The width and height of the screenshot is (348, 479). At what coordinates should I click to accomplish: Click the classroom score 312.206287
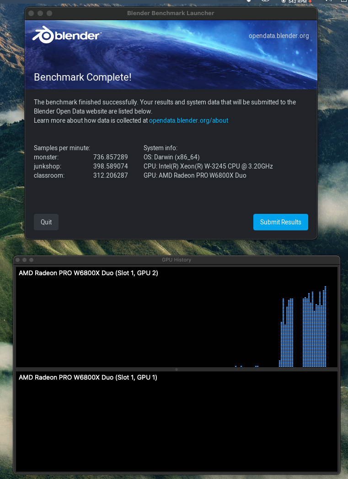click(110, 175)
